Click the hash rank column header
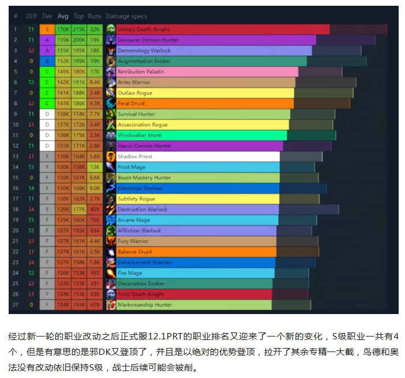Viewport: 405px width, 378px height. 16,16
